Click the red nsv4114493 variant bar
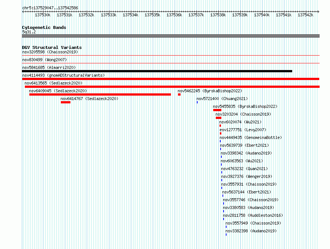Viewport: 330px width, 249px height. pyautogui.click(x=171, y=79)
